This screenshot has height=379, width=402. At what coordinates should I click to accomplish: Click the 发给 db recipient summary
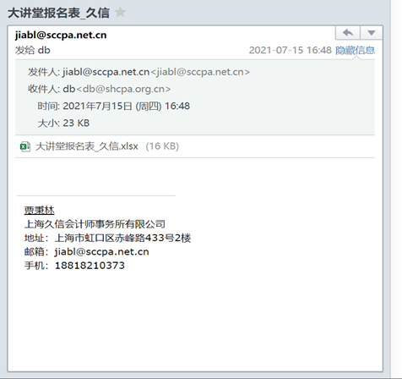click(33, 50)
